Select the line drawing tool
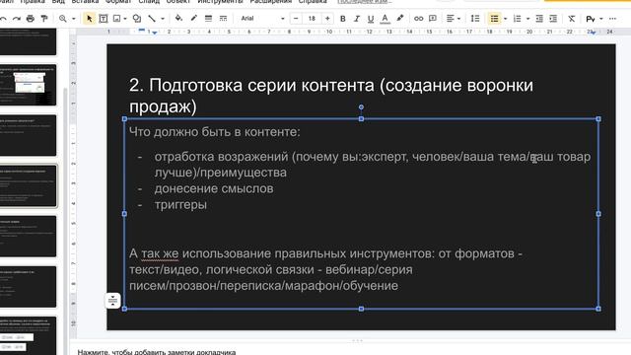631x355 pixels. pos(152,19)
